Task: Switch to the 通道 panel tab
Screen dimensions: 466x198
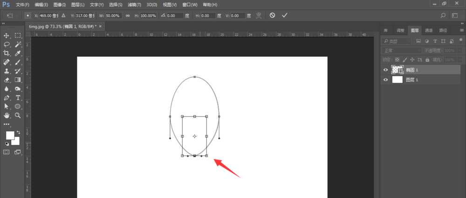Action: click(429, 30)
